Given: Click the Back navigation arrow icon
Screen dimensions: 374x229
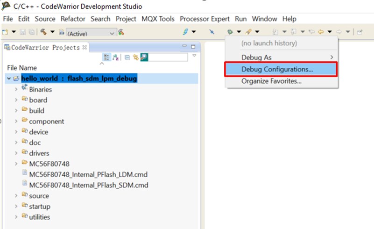Looking at the screenshot, I should (x=320, y=32).
